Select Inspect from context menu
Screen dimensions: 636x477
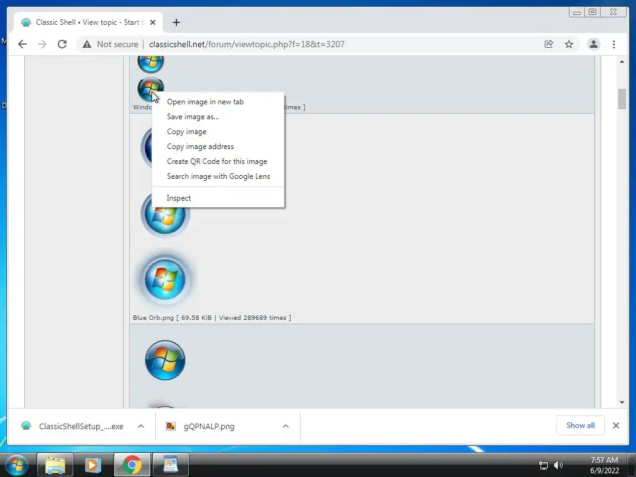[218, 198]
